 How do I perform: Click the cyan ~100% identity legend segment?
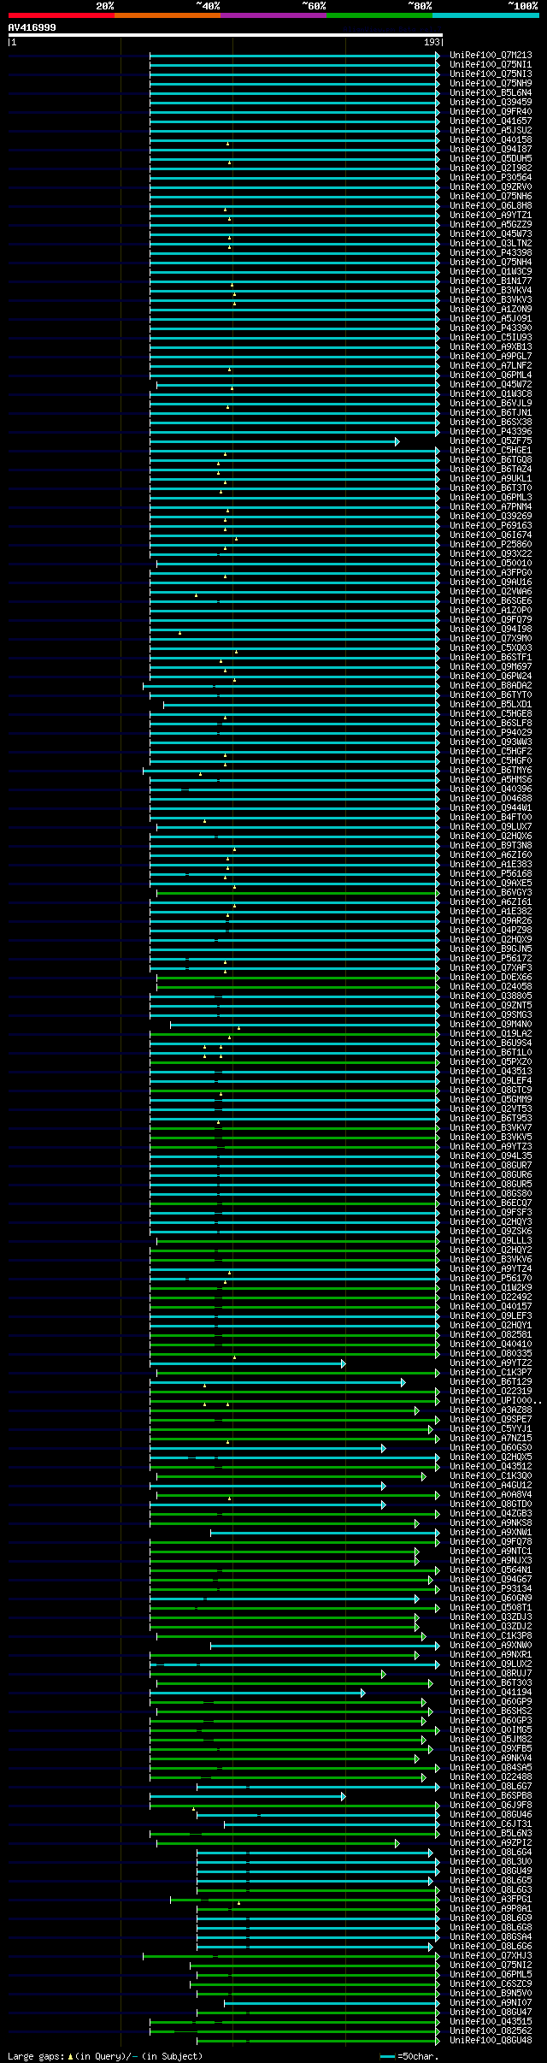point(485,15)
